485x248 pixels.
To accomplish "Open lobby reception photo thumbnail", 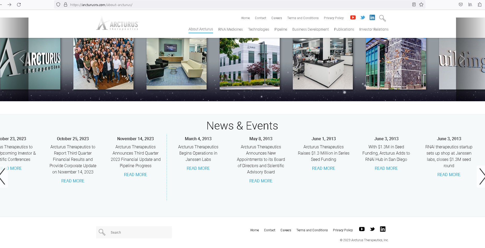I will pyautogui.click(x=177, y=64).
